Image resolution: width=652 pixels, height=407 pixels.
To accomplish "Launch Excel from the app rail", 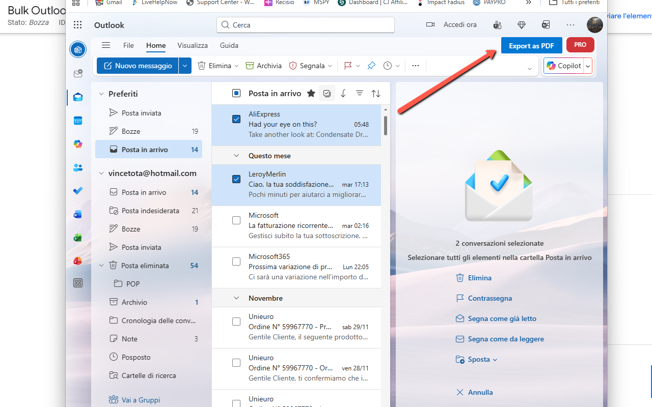I will [x=78, y=238].
